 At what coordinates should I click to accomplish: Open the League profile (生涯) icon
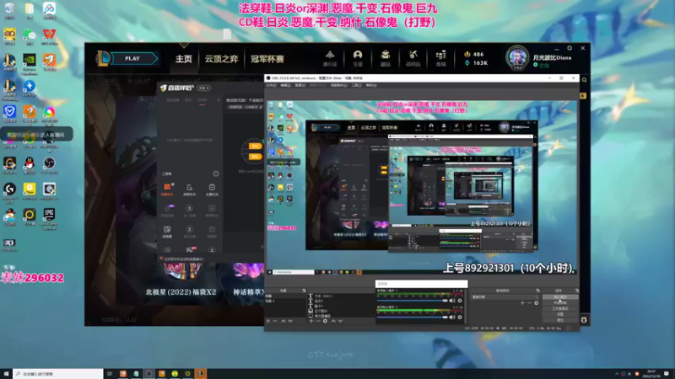click(x=358, y=58)
